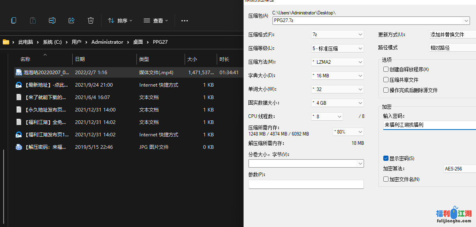This screenshot has height=227, width=476.
Task: Click the paste icon in Explorer toolbar
Action: (33, 20)
